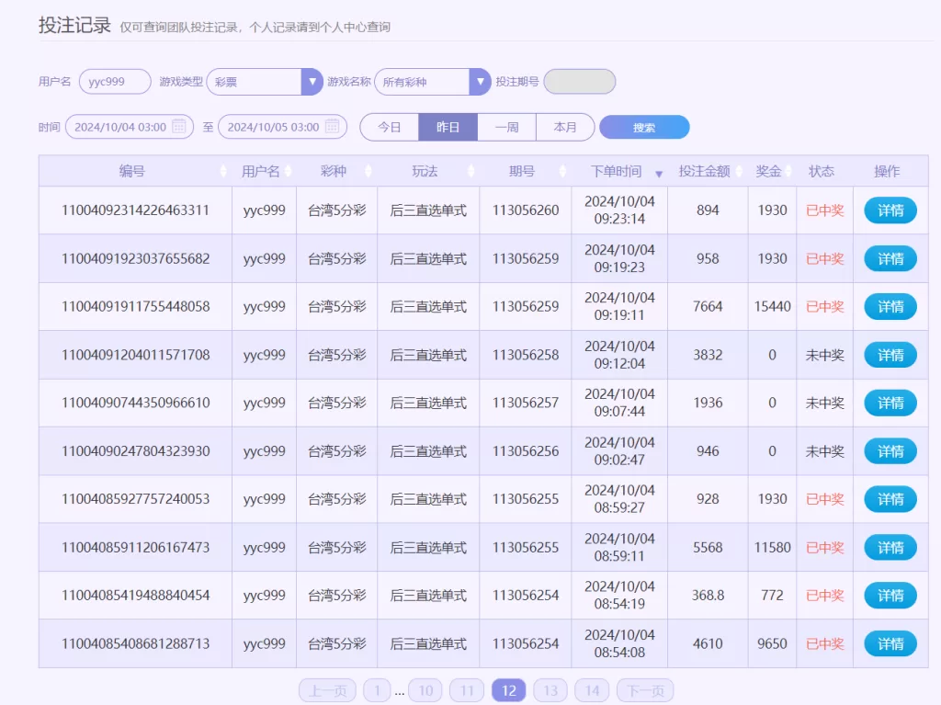The image size is (941, 705).
Task: Select the 本月 time range tab
Action: (565, 128)
